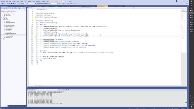Image resolution: width=194 pixels, height=109 pixels.
Task: Click Solution Explorer Show All Files icon
Action: [16, 8]
